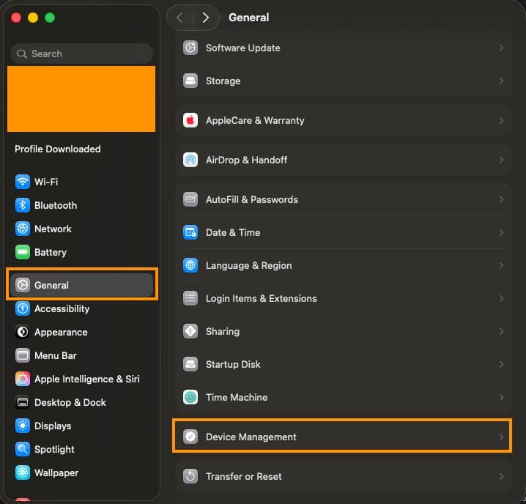Click the chevron on Date & Time row
Screen dimensions: 526x504
click(501, 232)
